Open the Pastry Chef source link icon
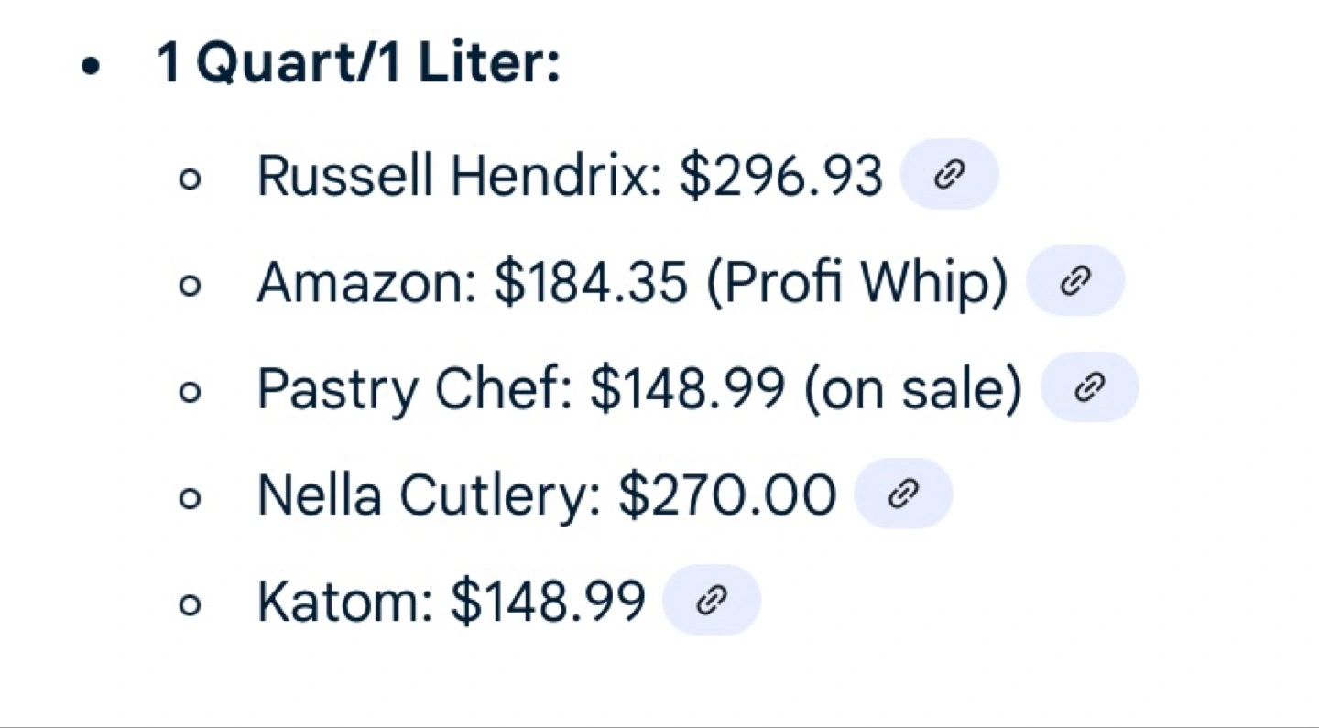Image resolution: width=1319 pixels, height=728 pixels. (1089, 386)
